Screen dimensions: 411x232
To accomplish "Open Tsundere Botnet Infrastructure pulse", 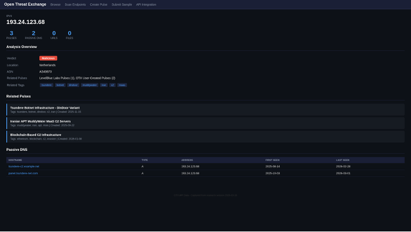I will [45, 107].
